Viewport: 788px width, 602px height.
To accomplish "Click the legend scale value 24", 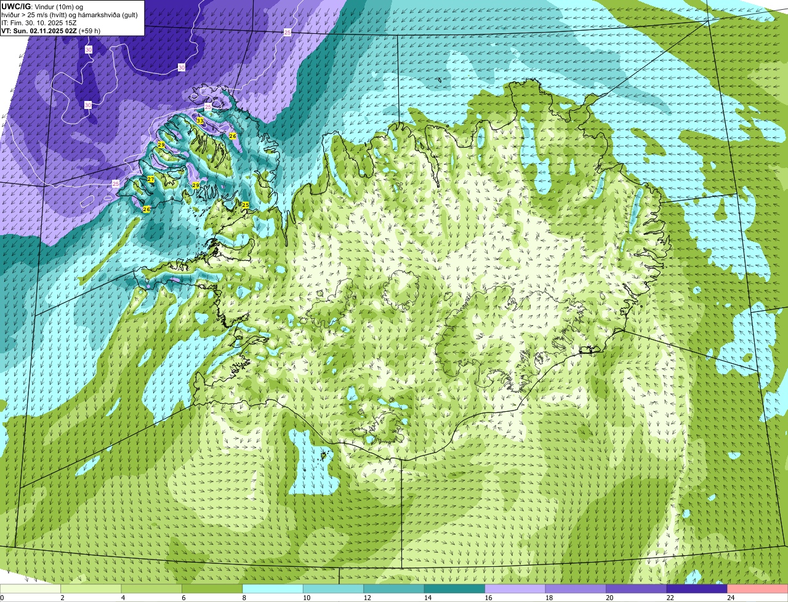I will click(x=731, y=598).
